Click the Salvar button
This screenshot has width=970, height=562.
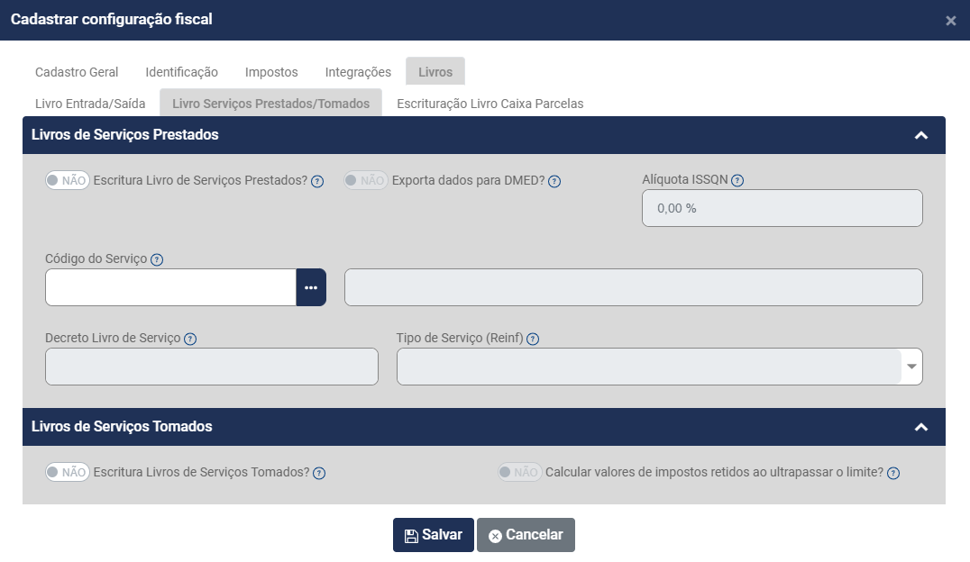434,535
